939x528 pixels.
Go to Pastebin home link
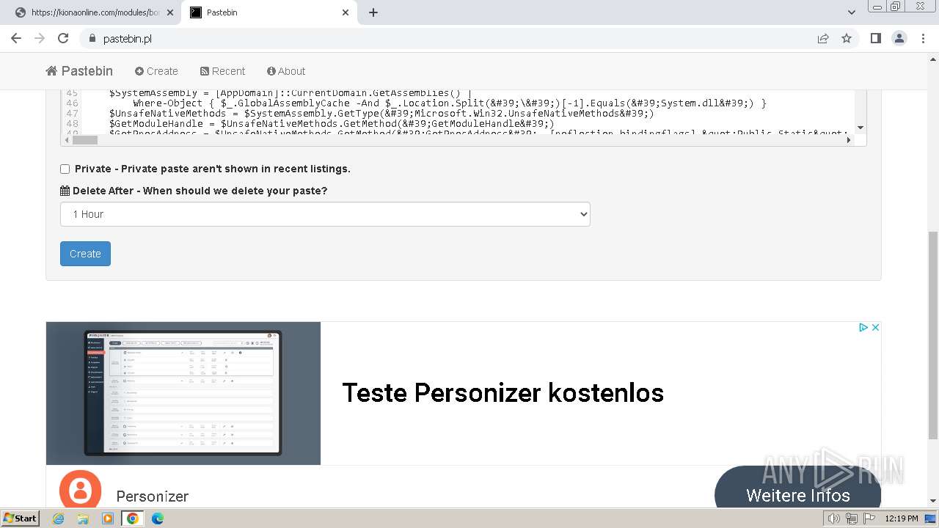point(79,71)
